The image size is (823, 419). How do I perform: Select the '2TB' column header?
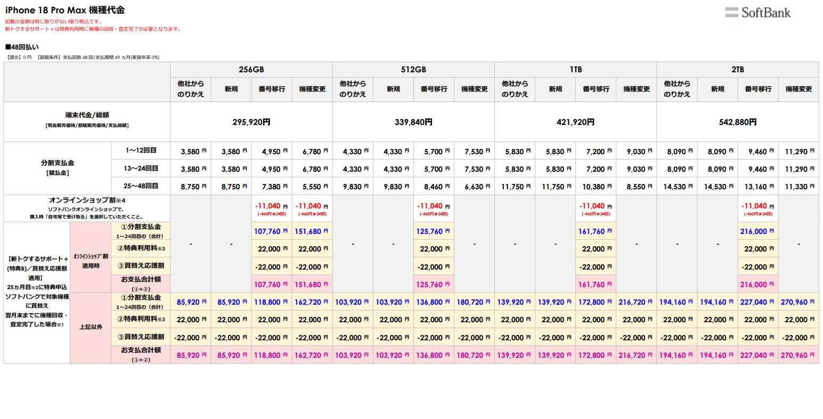coord(738,70)
